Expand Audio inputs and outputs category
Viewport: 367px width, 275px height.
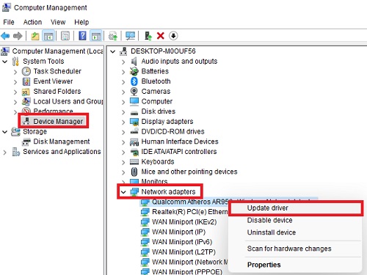(123, 62)
